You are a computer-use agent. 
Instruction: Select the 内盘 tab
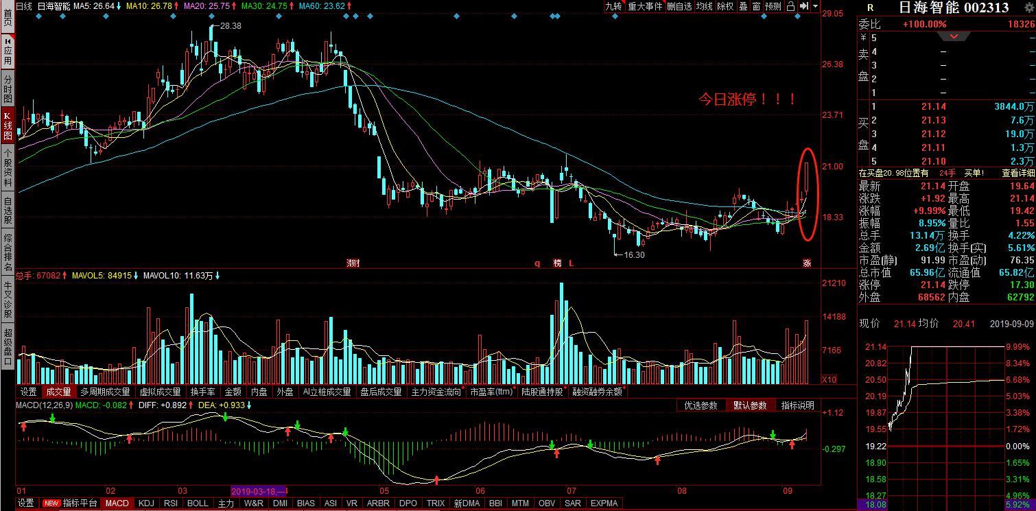pyautogui.click(x=259, y=392)
